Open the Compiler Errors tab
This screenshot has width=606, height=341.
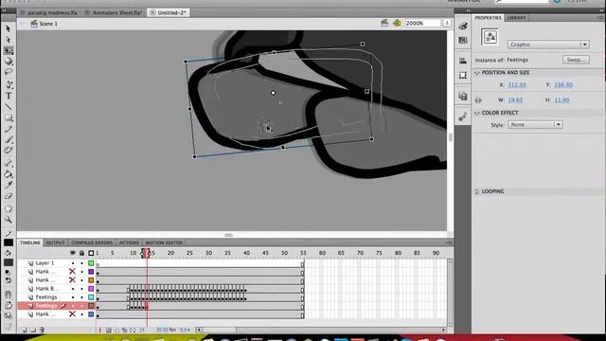coord(92,242)
